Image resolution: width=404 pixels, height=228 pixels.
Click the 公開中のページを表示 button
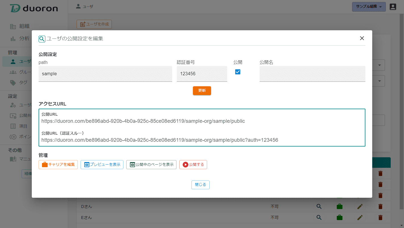click(x=151, y=165)
